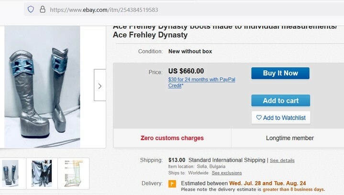Click the padlock site security icon
Image resolution: width=344 pixels, height=195 pixels.
click(42, 9)
